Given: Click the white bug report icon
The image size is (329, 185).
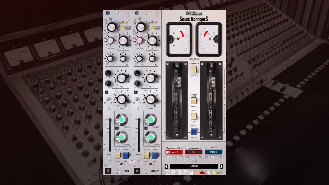Looking at the screenshot, I should [x=209, y=172].
